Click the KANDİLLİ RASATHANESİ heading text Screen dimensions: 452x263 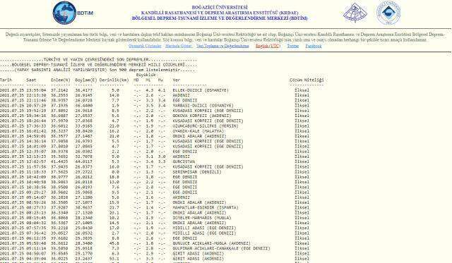(x=220, y=13)
